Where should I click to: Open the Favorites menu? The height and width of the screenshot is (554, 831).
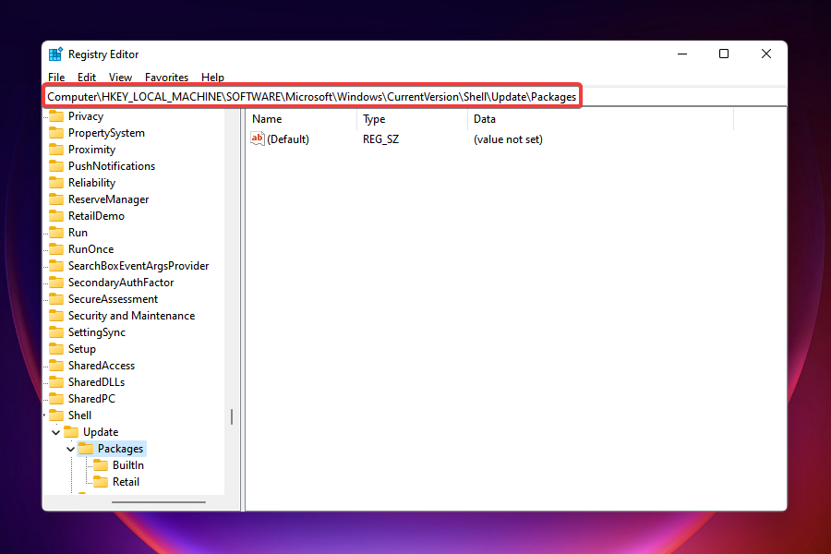[166, 78]
